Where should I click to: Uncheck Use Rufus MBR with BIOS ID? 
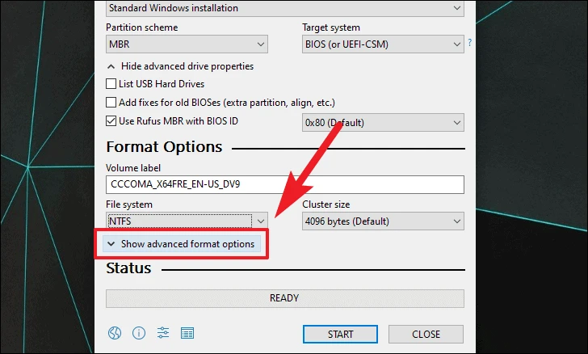(111, 121)
